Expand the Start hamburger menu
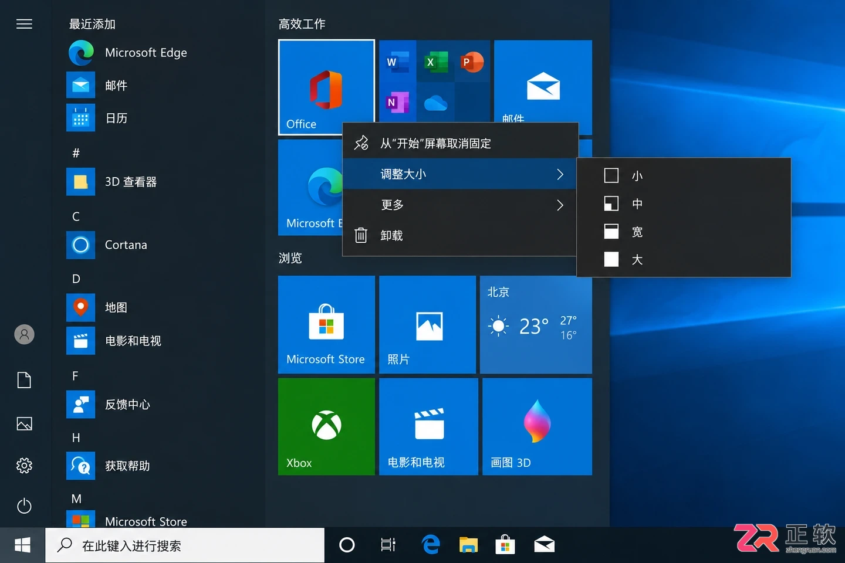Viewport: 845px width, 563px height. [x=24, y=24]
